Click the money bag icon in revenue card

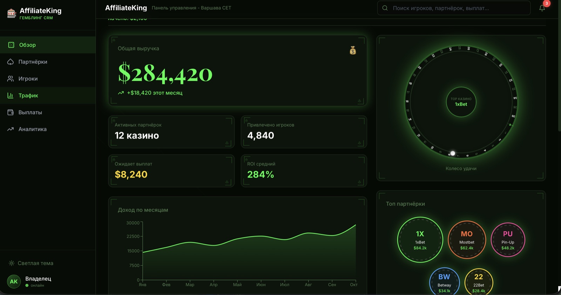click(353, 50)
